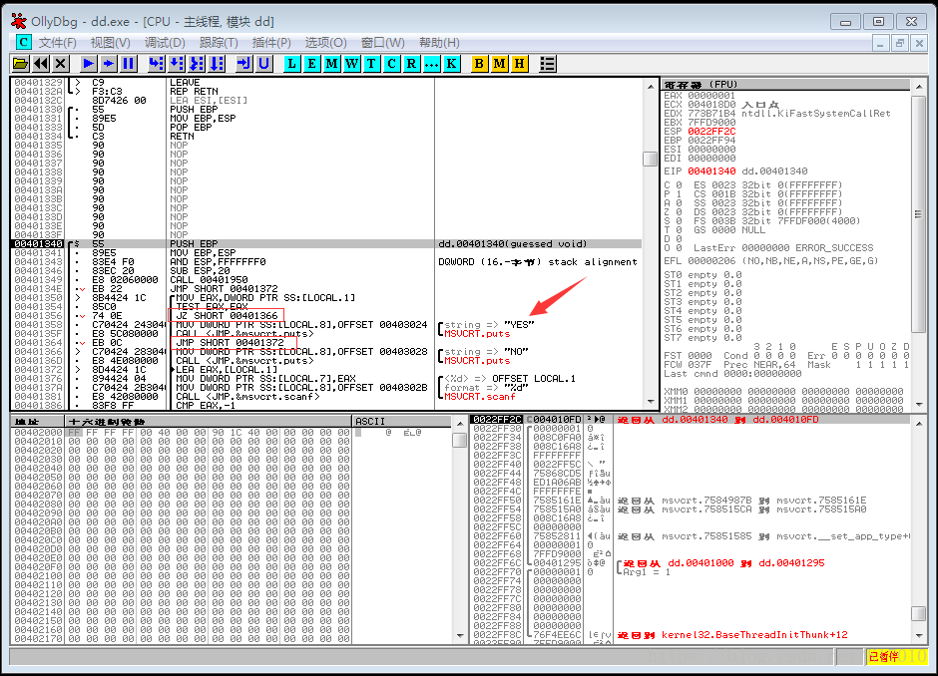
Task: Open the Log window with L button
Action: coord(292,64)
